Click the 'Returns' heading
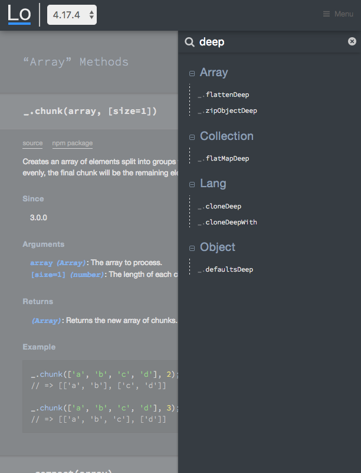 pyautogui.click(x=38, y=302)
